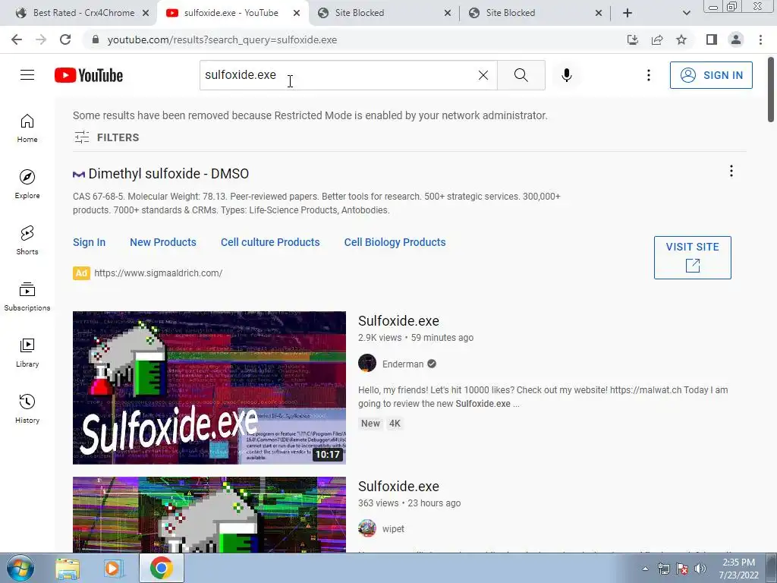Toggle Chrome side panel
The image size is (777, 583).
coord(712,39)
